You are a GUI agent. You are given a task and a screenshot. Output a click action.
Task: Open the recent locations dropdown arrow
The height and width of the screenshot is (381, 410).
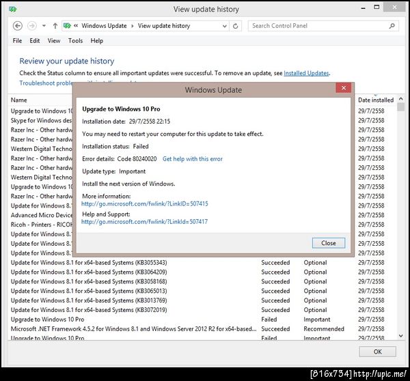click(44, 26)
